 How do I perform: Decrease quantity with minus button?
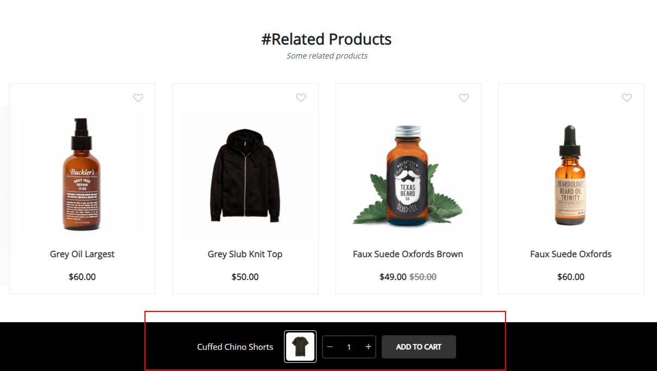click(330, 347)
